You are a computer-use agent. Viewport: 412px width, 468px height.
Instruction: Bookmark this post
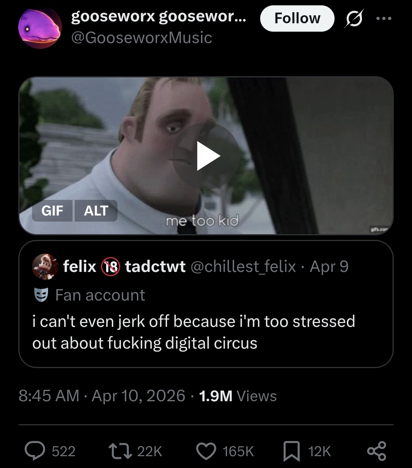(292, 451)
